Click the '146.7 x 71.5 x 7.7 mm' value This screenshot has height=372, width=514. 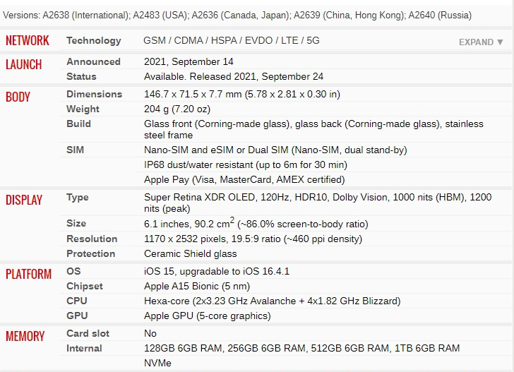point(242,94)
